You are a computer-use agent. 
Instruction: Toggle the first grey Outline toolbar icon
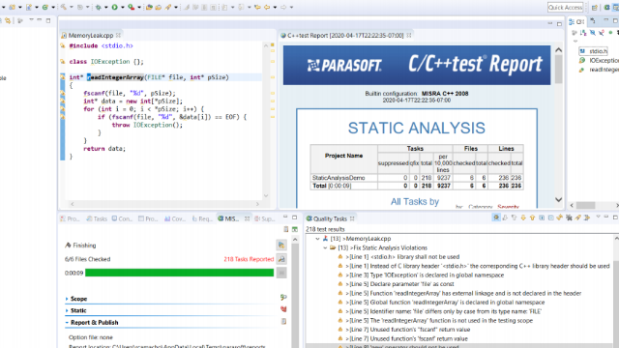(x=575, y=32)
